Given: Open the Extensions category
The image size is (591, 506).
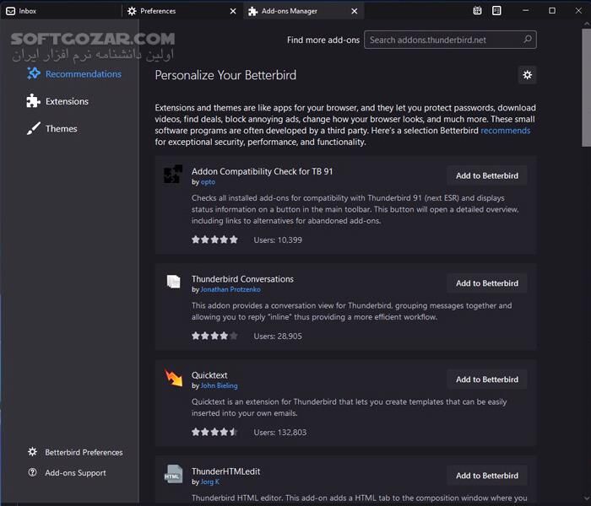Looking at the screenshot, I should [x=67, y=101].
